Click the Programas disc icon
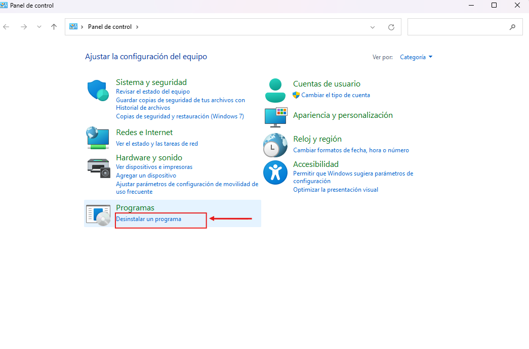The width and height of the screenshot is (529, 349). tap(98, 215)
